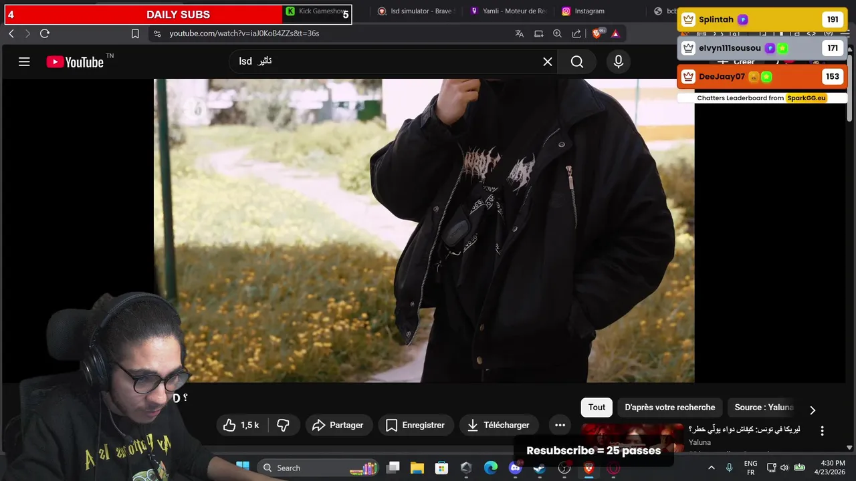856x481 pixels.
Task: Switch to Kick Gameshow browser tab
Action: pos(317,11)
